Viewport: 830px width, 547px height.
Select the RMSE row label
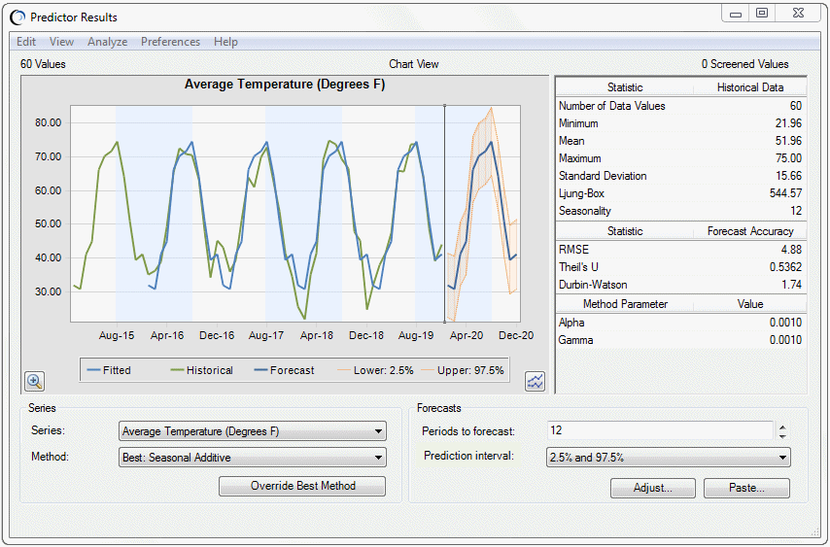pos(573,249)
